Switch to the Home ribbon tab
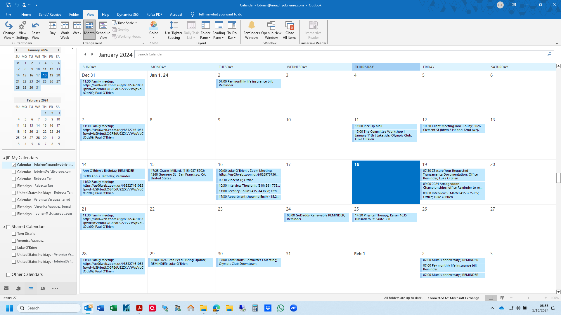The image size is (561, 315). click(26, 14)
